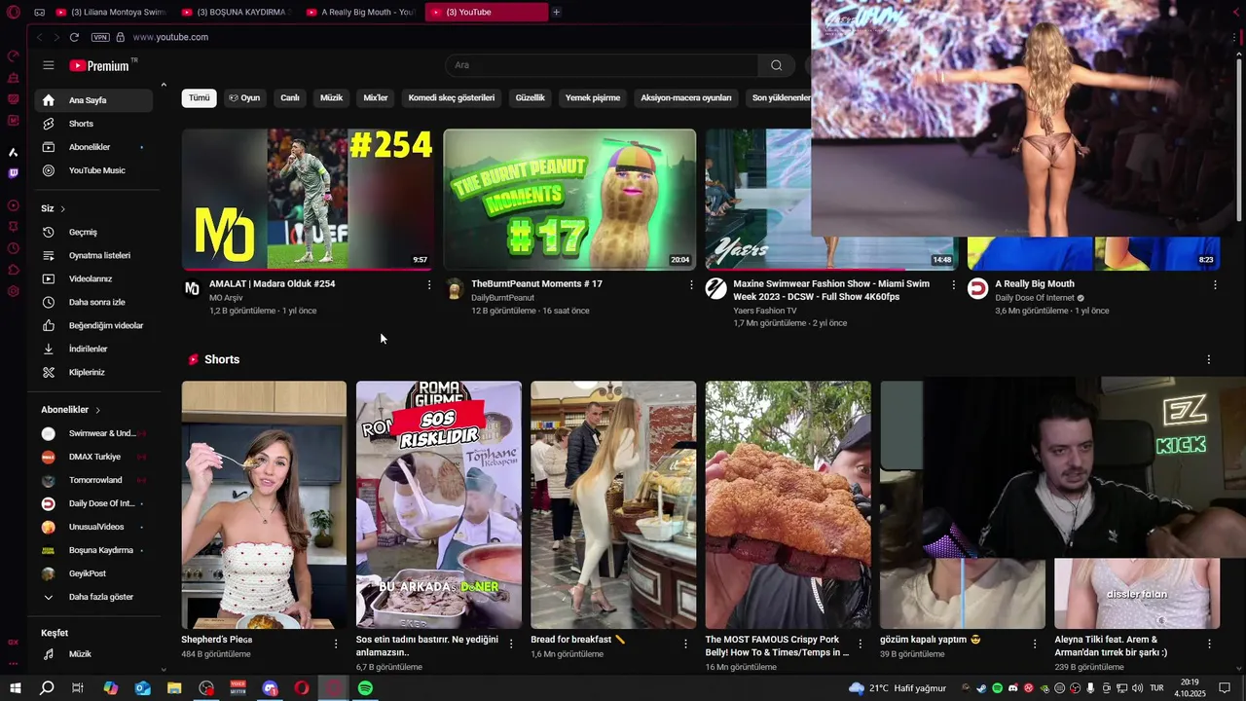This screenshot has width=1246, height=701.
Task: Click the search magnifier button
Action: [776, 65]
